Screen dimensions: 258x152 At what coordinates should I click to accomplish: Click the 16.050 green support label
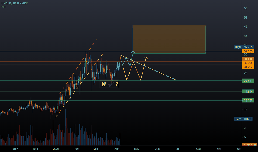[x=248, y=100]
